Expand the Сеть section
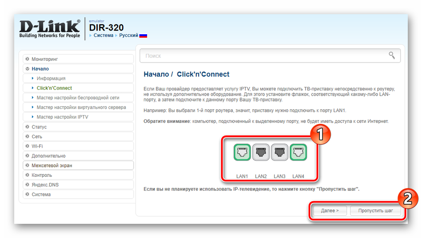 point(78,137)
